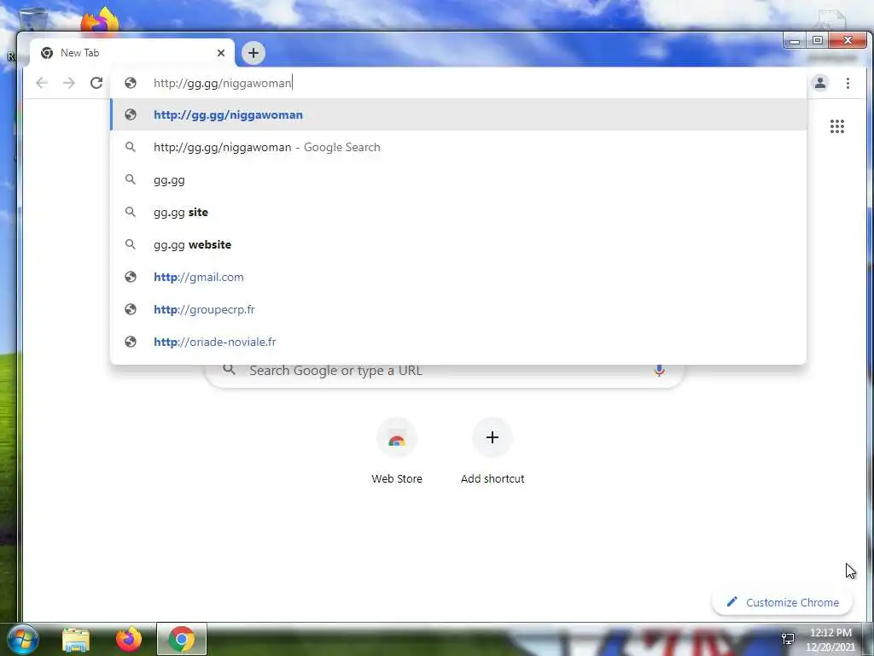Click the network icon in system tray
874x656 pixels.
788,639
